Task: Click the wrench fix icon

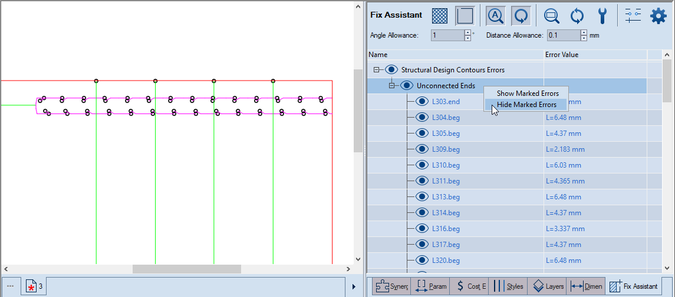Action: point(602,15)
